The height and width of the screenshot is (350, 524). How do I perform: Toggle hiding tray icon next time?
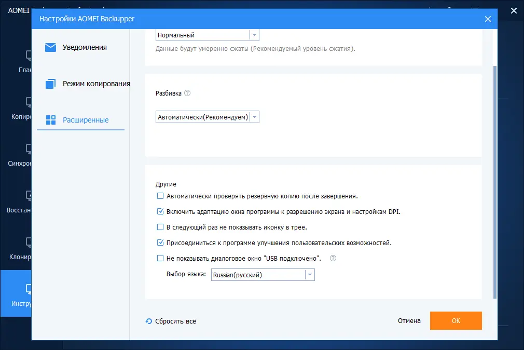(x=160, y=227)
